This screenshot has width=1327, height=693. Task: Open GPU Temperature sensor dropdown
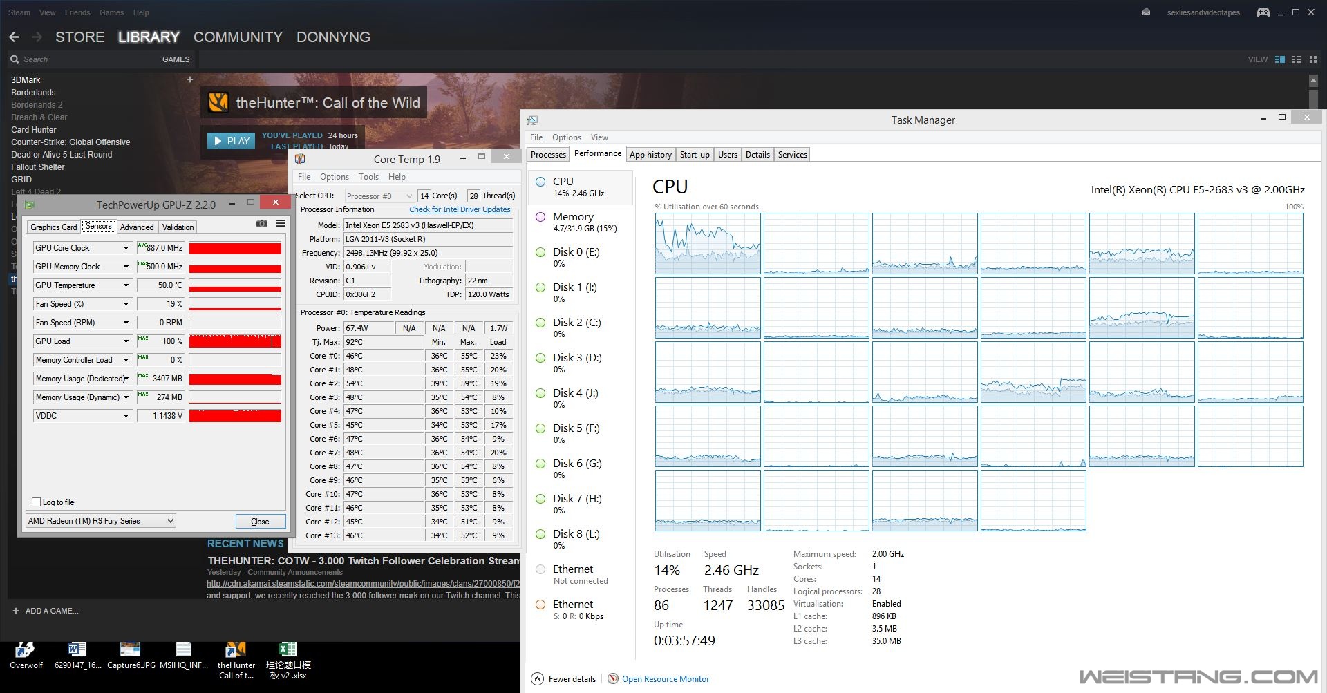tap(126, 285)
